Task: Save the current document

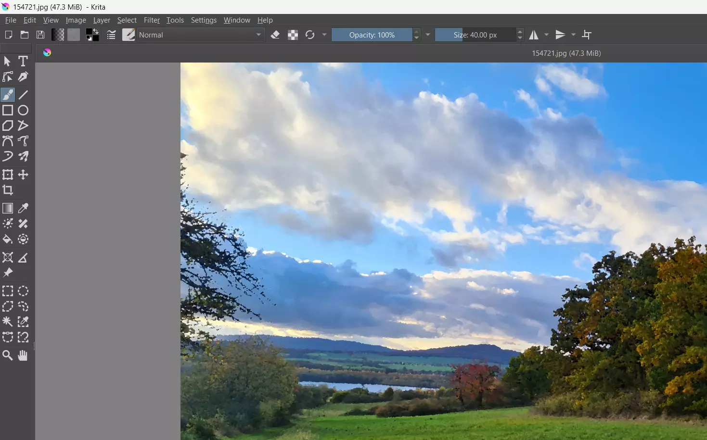Action: (x=40, y=35)
